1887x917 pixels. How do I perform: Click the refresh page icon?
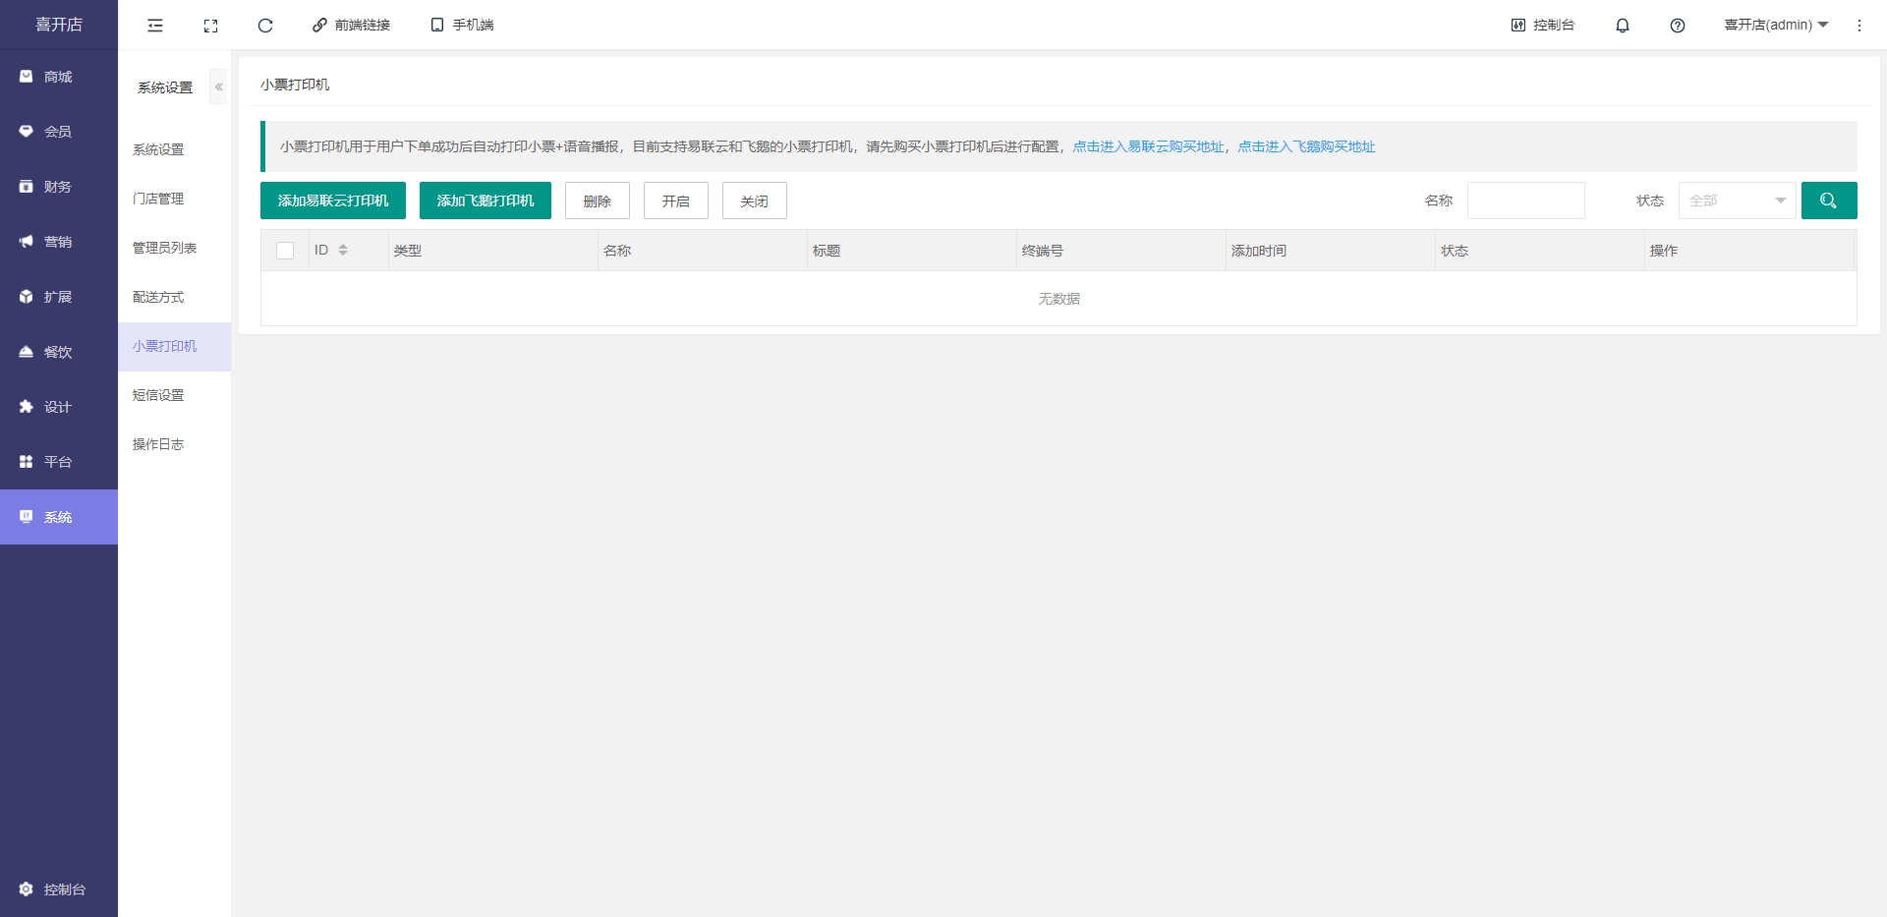point(265,26)
